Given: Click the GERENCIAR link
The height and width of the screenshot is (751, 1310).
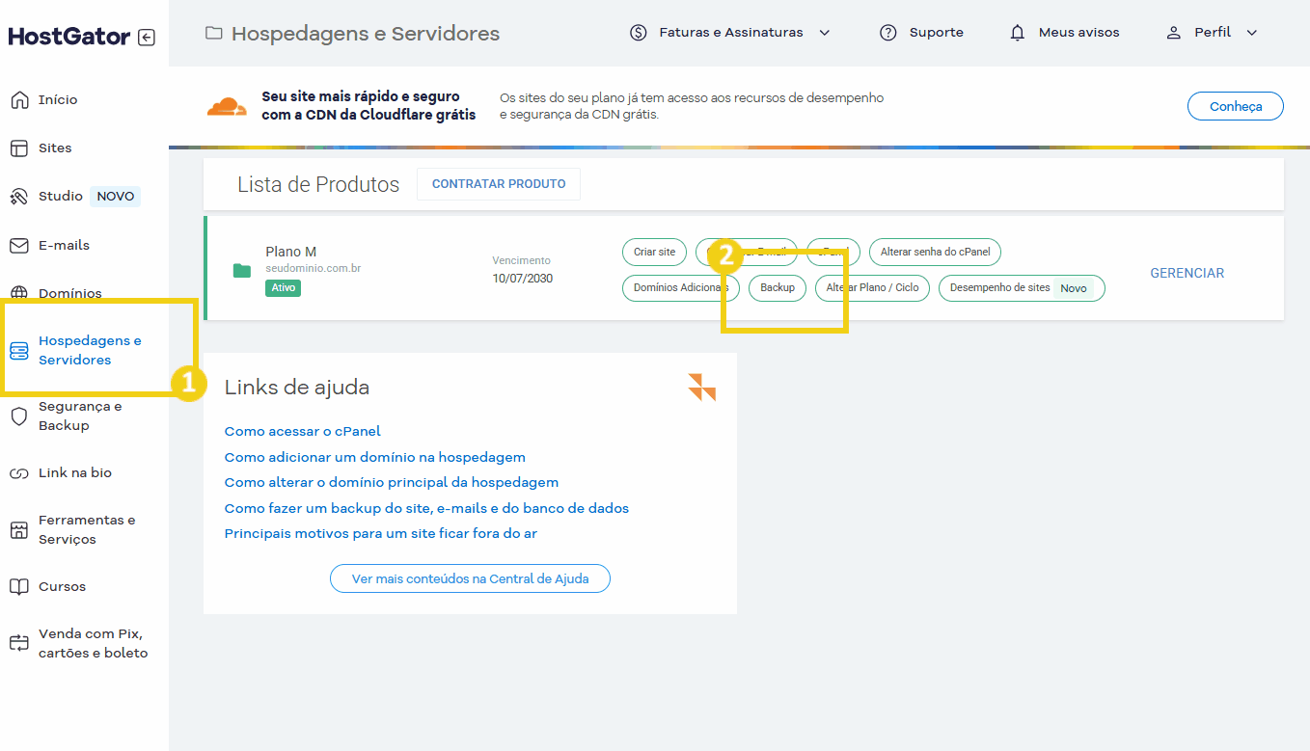Looking at the screenshot, I should point(1187,274).
